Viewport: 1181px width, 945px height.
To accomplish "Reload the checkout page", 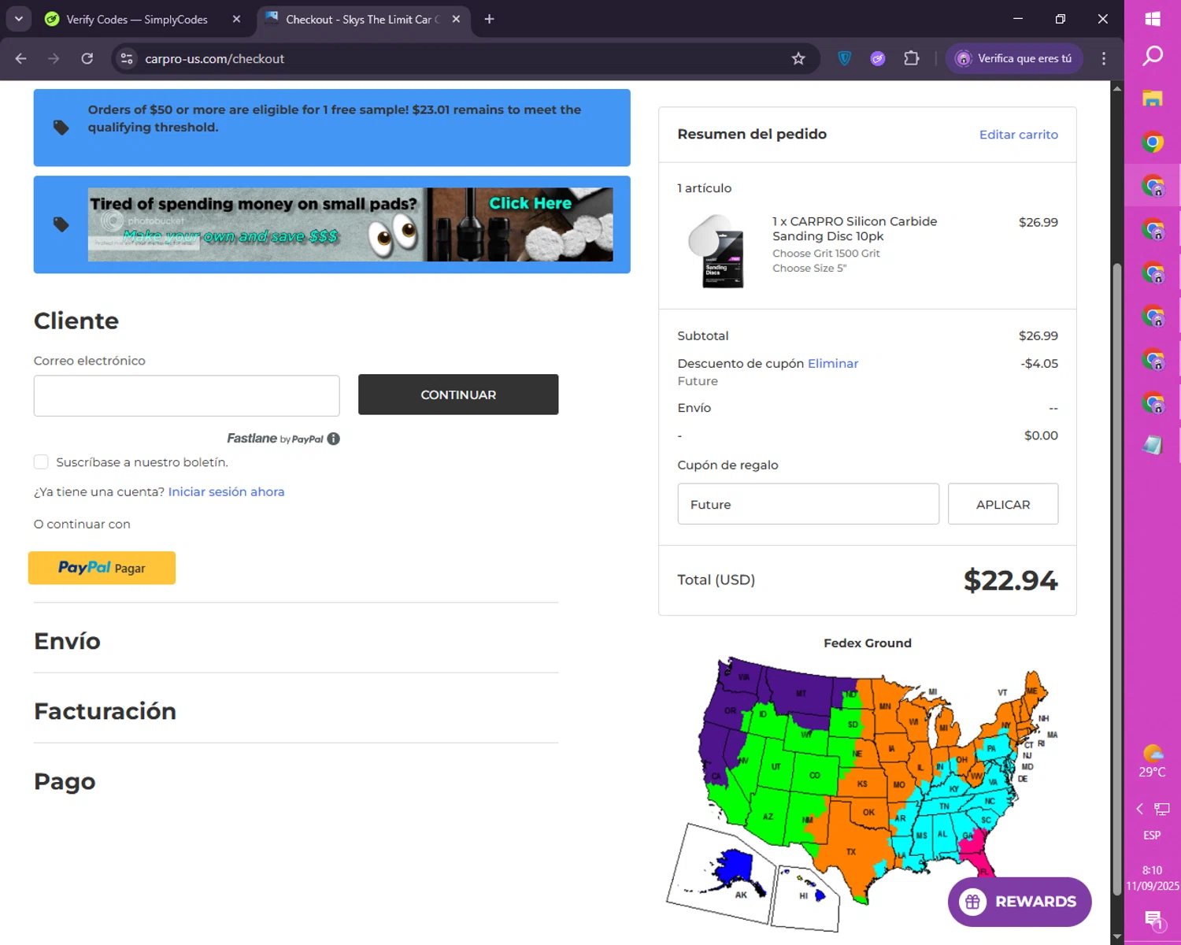I will click(x=87, y=58).
